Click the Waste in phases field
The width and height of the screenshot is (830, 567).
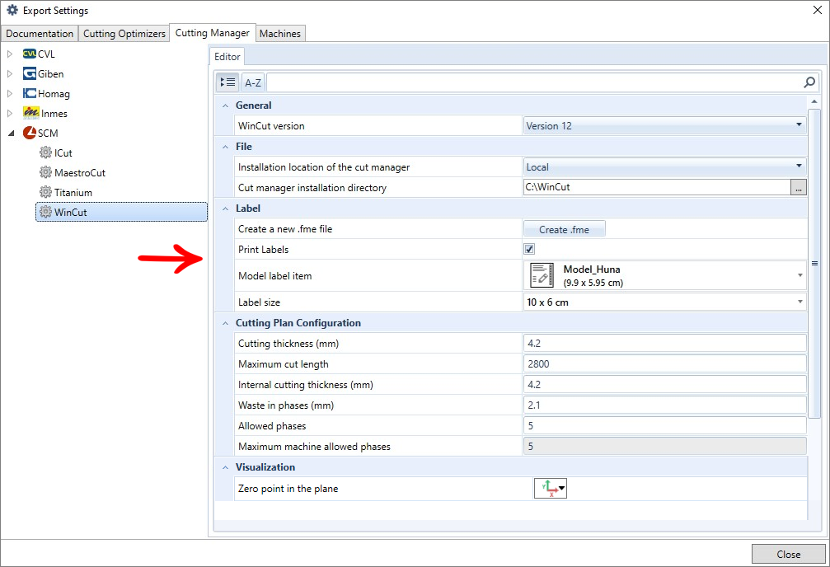665,405
